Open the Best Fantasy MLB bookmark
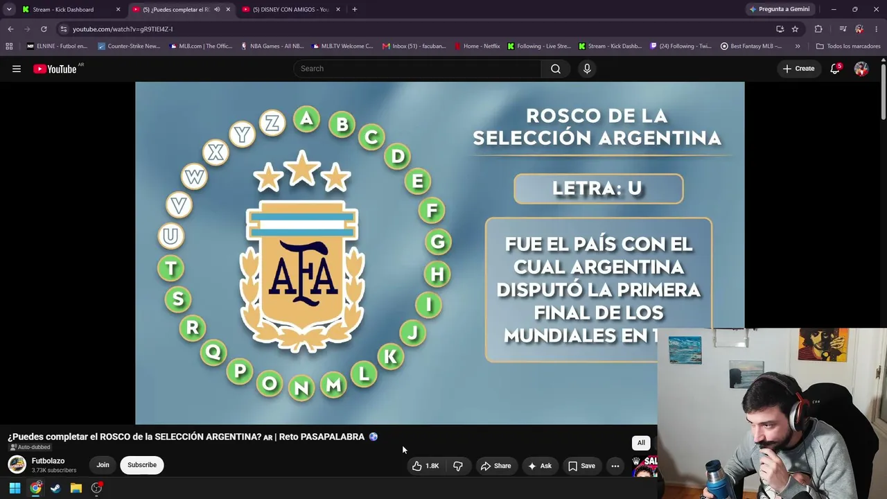The image size is (887, 499). pyautogui.click(x=751, y=46)
